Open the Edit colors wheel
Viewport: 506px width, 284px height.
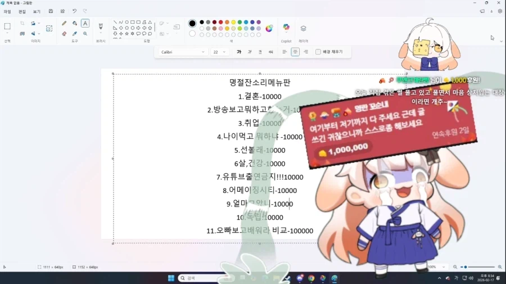269,28
